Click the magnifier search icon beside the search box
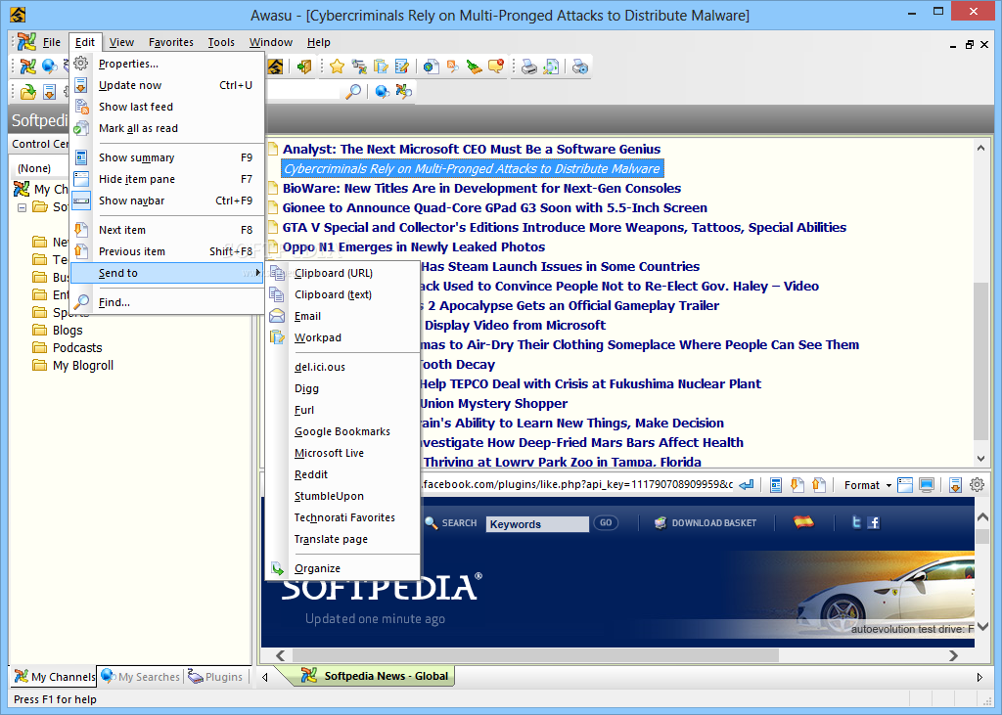Screen dimensions: 1002x715 click(x=352, y=91)
